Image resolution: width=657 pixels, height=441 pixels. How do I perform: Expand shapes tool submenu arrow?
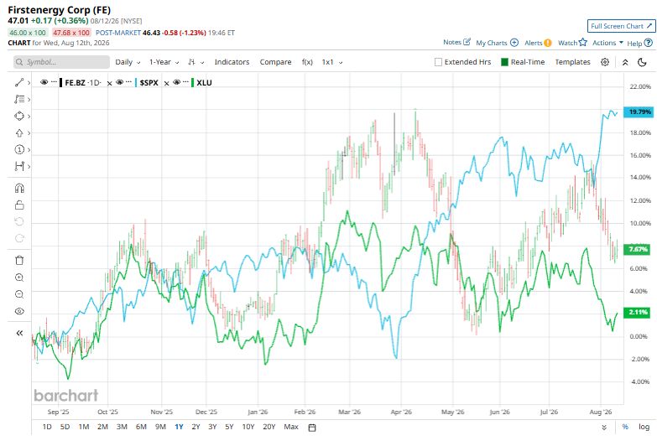point(29,116)
